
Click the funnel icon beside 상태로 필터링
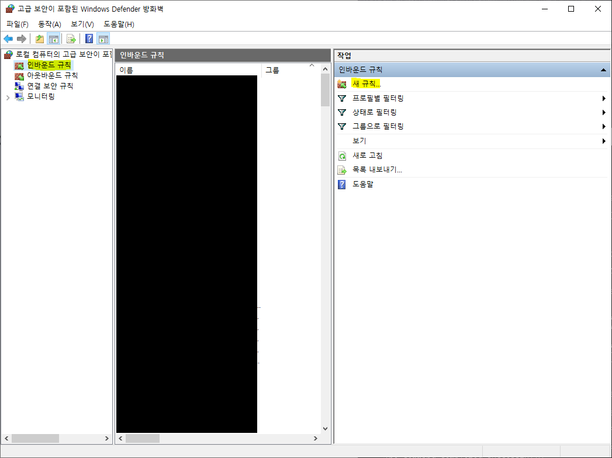pyautogui.click(x=342, y=112)
